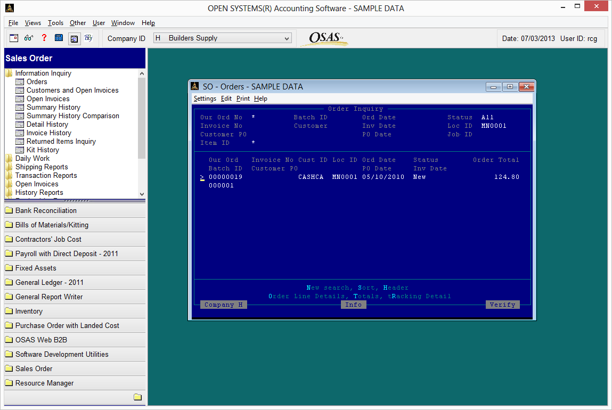This screenshot has height=410, width=612.
Task: Open the Contractors' Job Cost module
Action: (75, 240)
